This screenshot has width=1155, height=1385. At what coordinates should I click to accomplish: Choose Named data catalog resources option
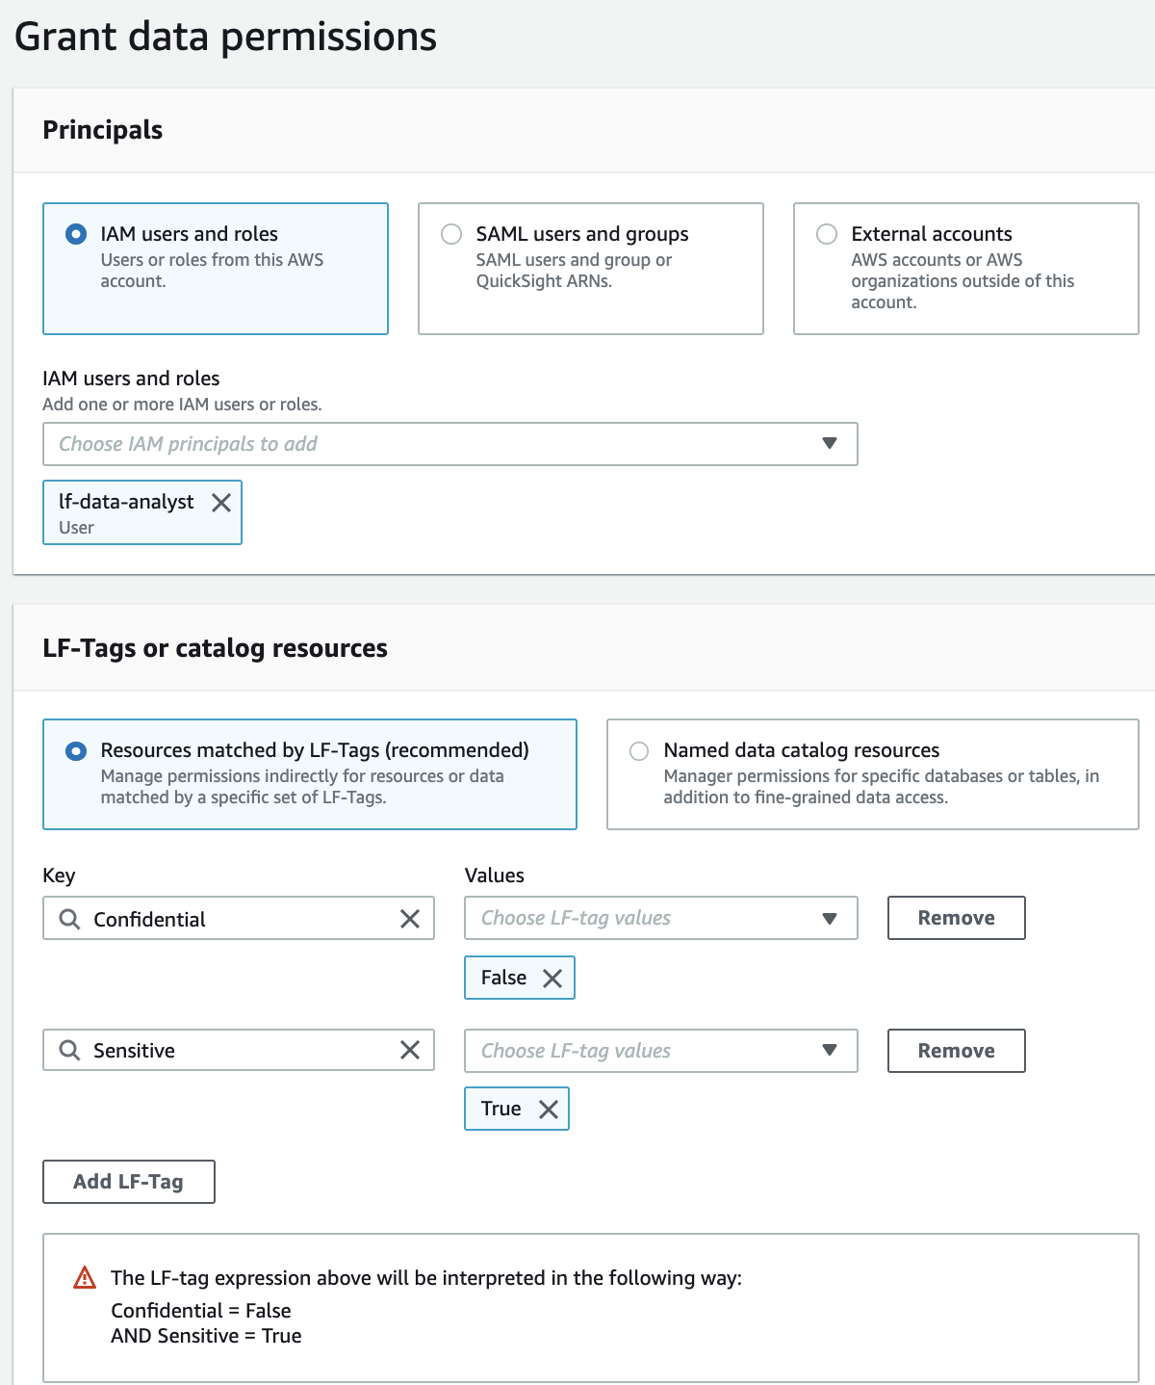(x=639, y=751)
